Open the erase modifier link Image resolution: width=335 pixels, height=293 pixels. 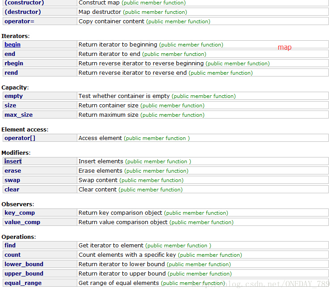(x=13, y=171)
